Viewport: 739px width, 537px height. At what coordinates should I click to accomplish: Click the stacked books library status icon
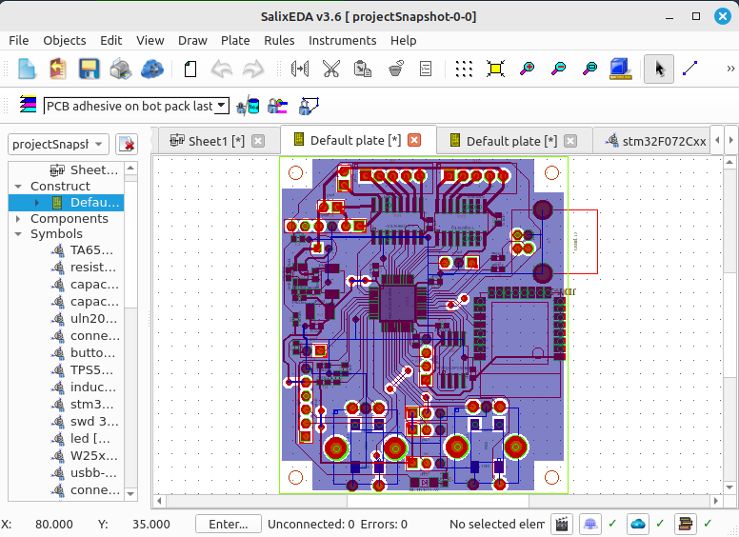(x=686, y=524)
